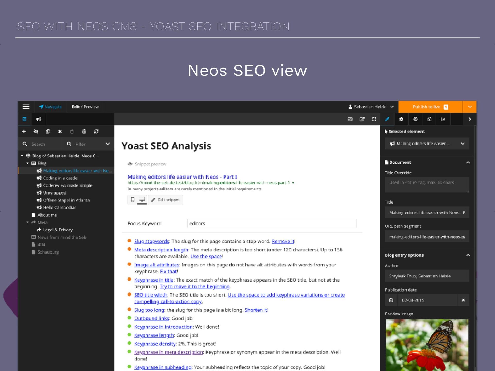Open the Filter dropdown
The image size is (495, 371).
click(x=88, y=144)
